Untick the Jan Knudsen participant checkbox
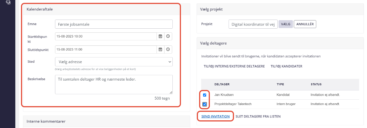This screenshot has width=367, height=128. (x=204, y=95)
